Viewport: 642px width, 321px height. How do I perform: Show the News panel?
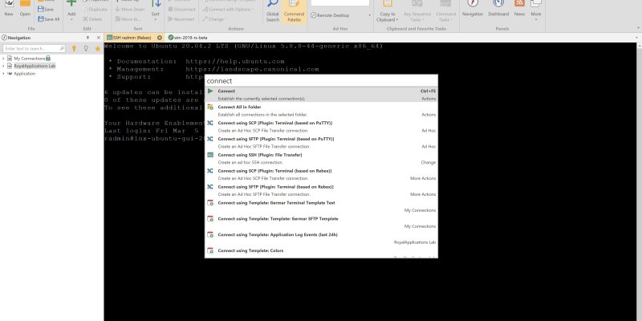click(519, 10)
